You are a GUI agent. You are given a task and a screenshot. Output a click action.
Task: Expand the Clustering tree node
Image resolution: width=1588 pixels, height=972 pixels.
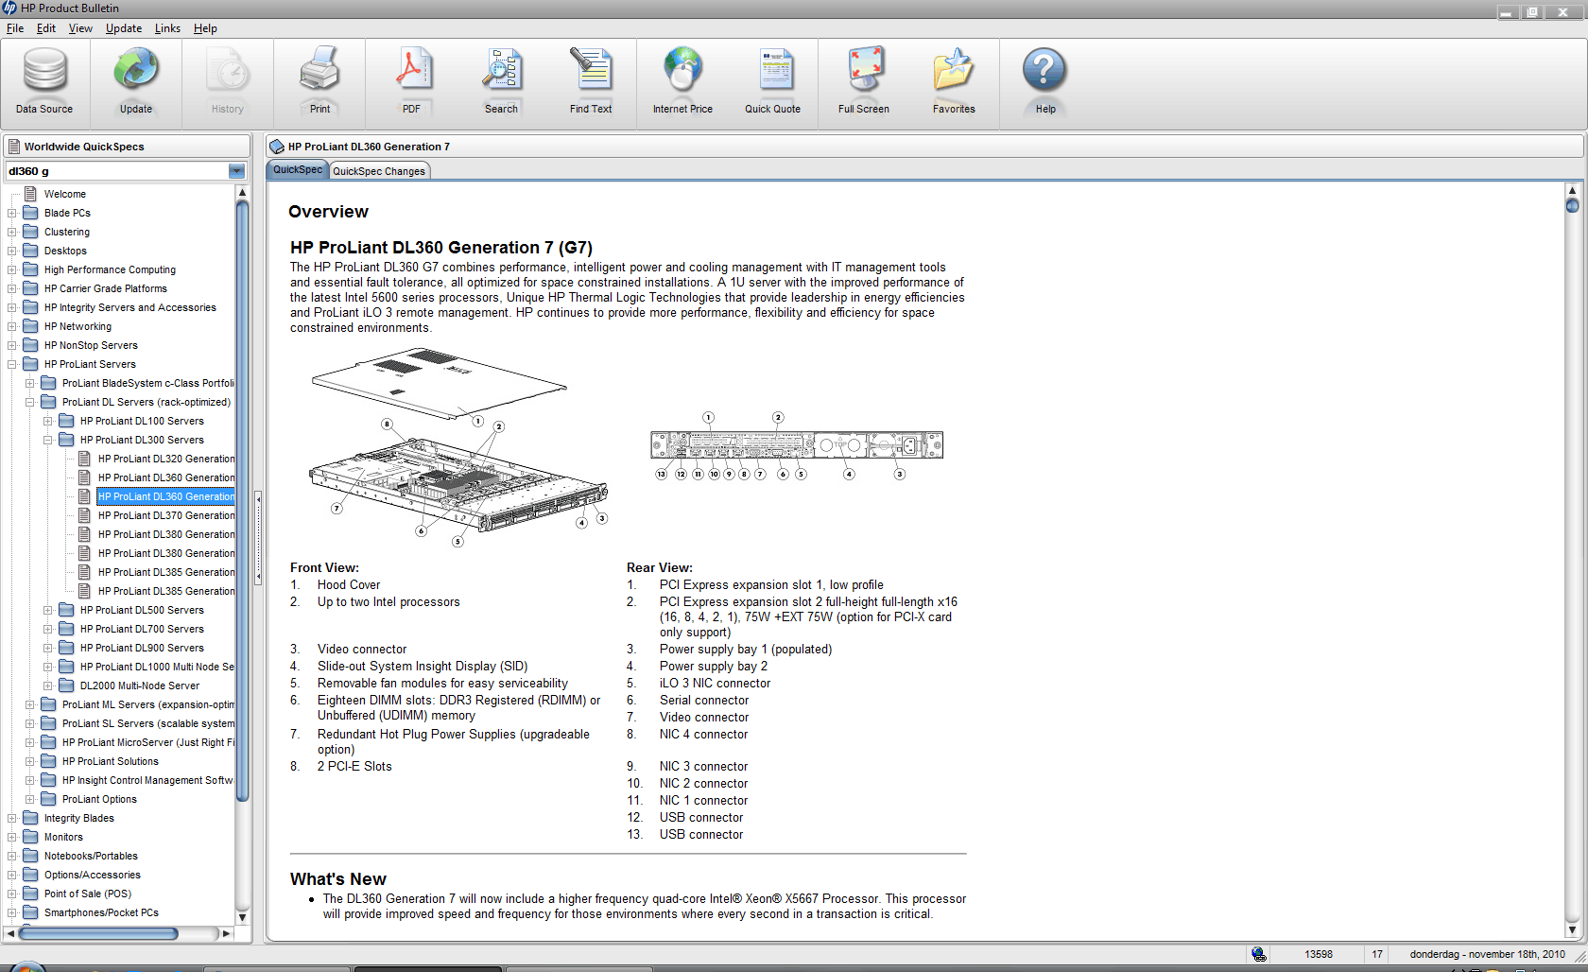[11, 232]
